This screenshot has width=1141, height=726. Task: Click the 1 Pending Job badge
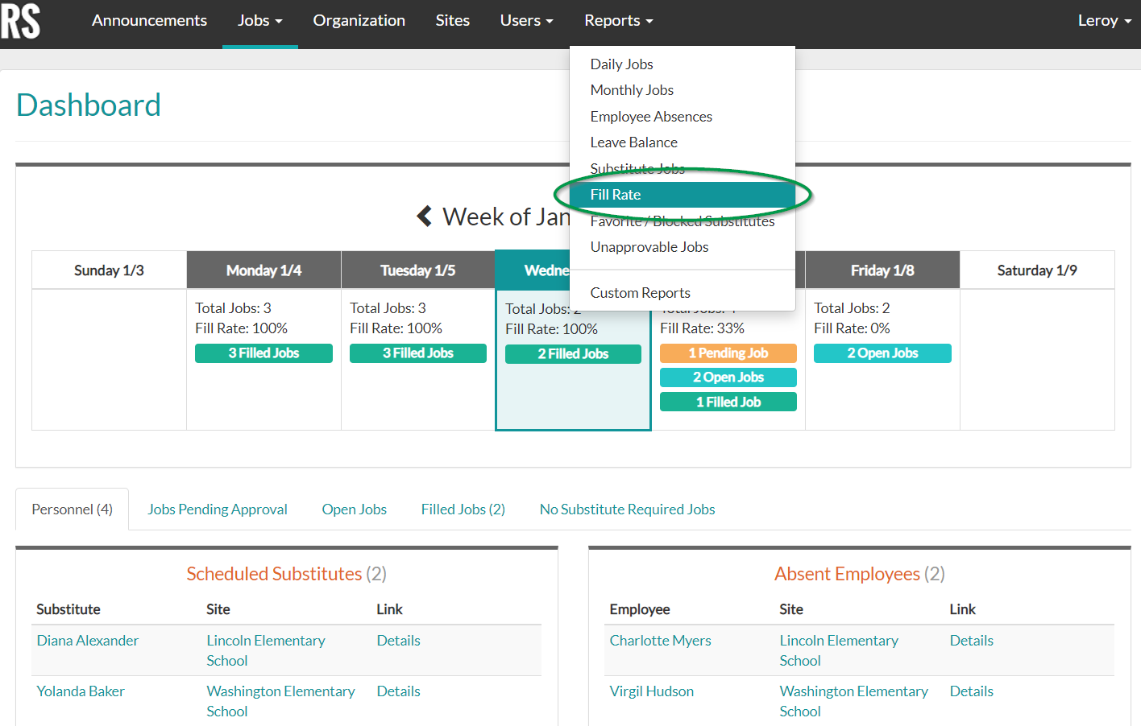pos(728,353)
